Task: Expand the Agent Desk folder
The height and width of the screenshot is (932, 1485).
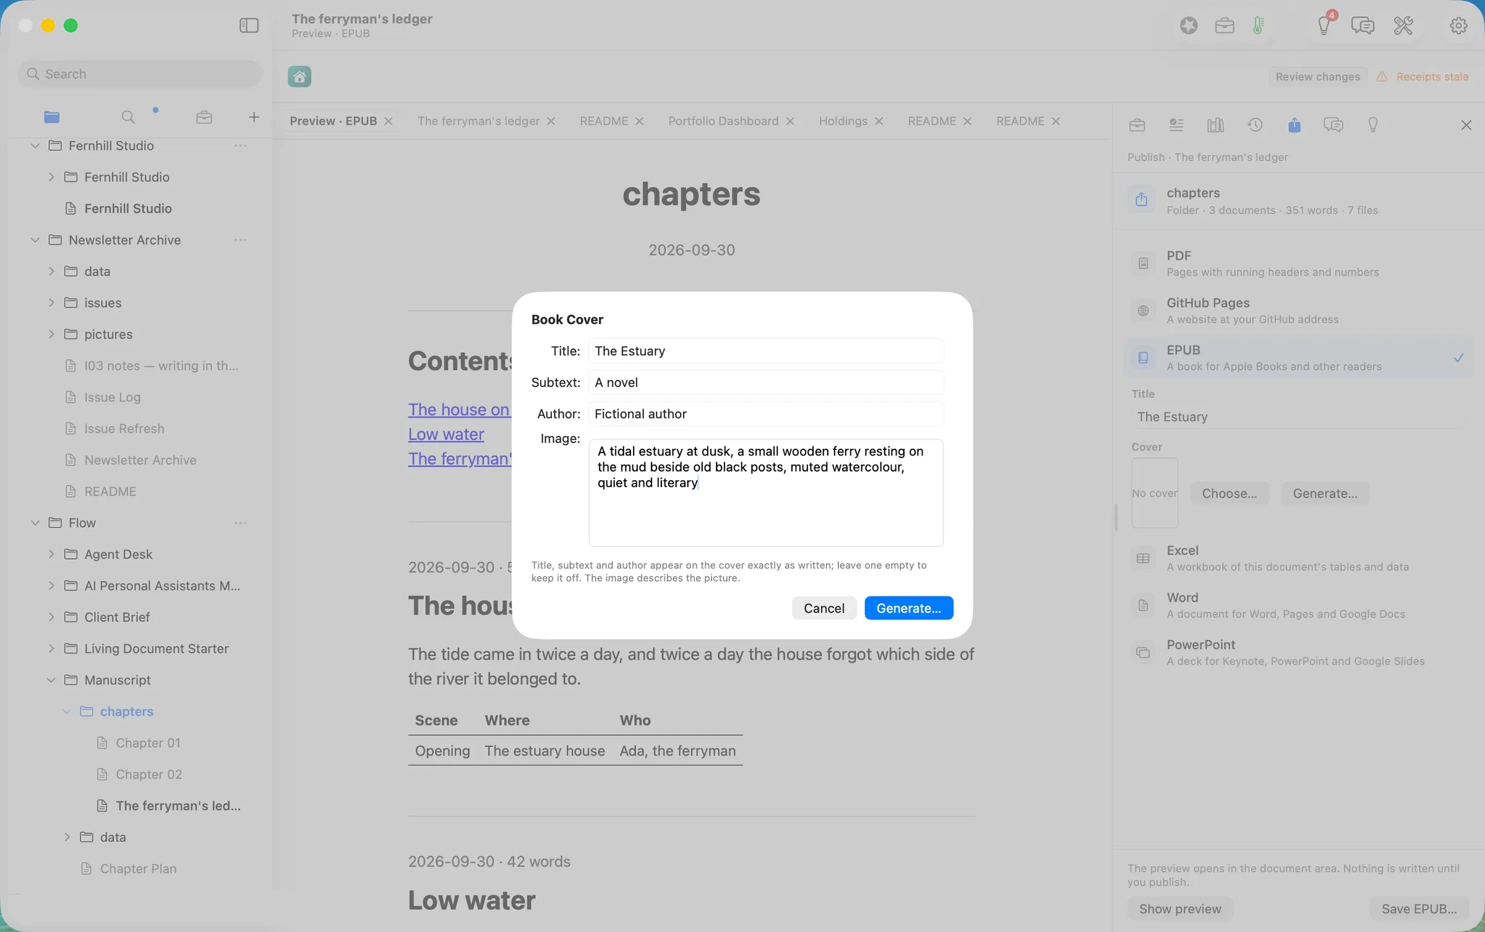Action: [51, 554]
